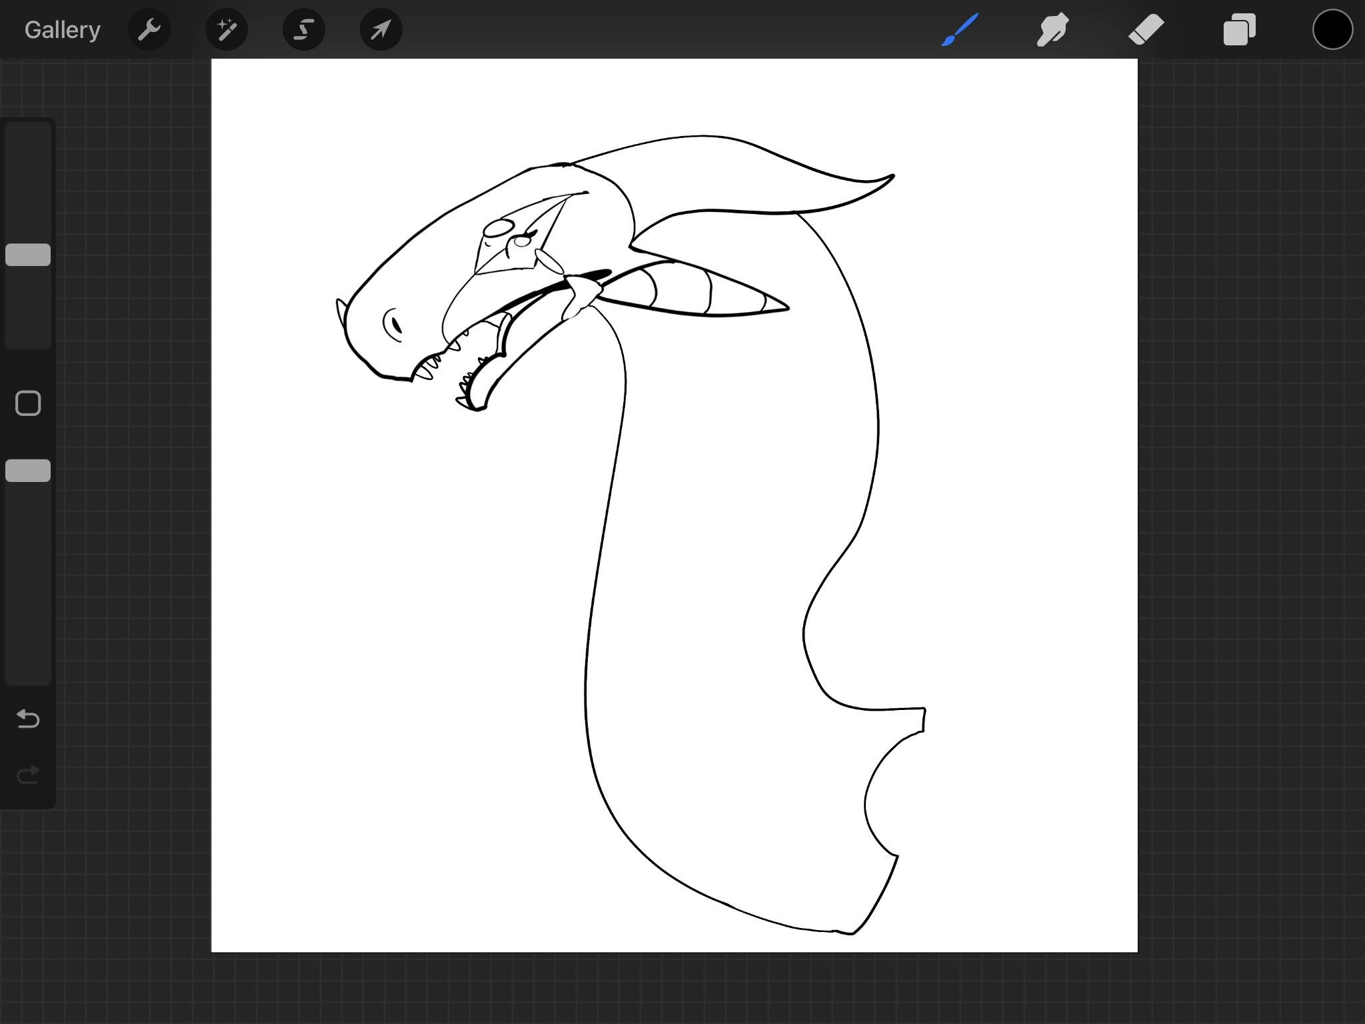Open the Layers panel
The image size is (1365, 1024).
(1239, 30)
